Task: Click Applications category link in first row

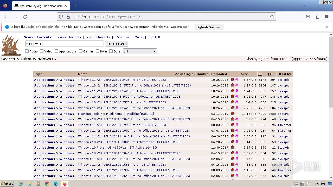Action: coord(44,80)
